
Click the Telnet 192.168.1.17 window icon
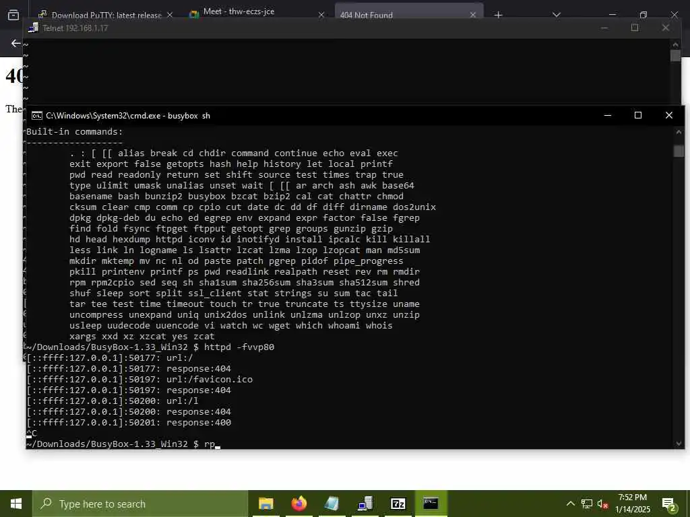(34, 28)
